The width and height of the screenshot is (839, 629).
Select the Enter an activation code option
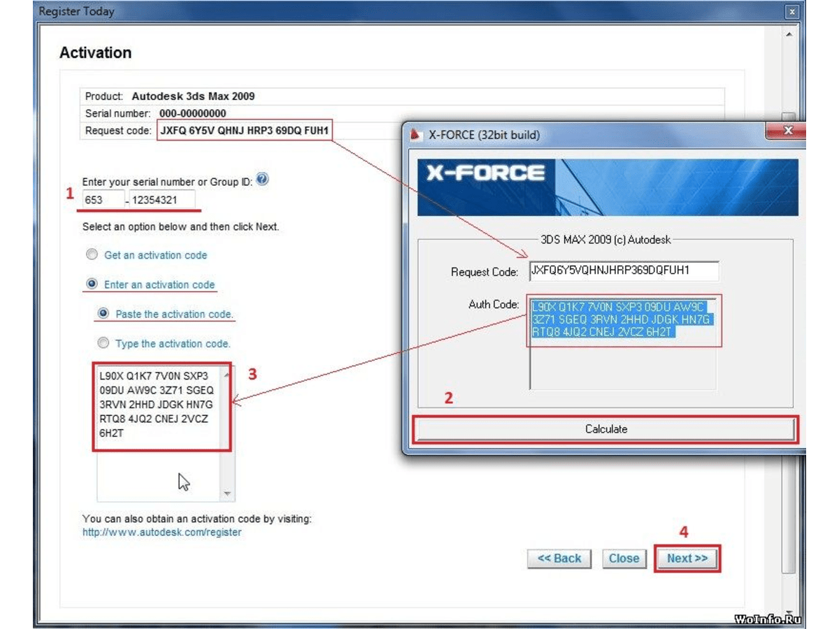(x=92, y=284)
